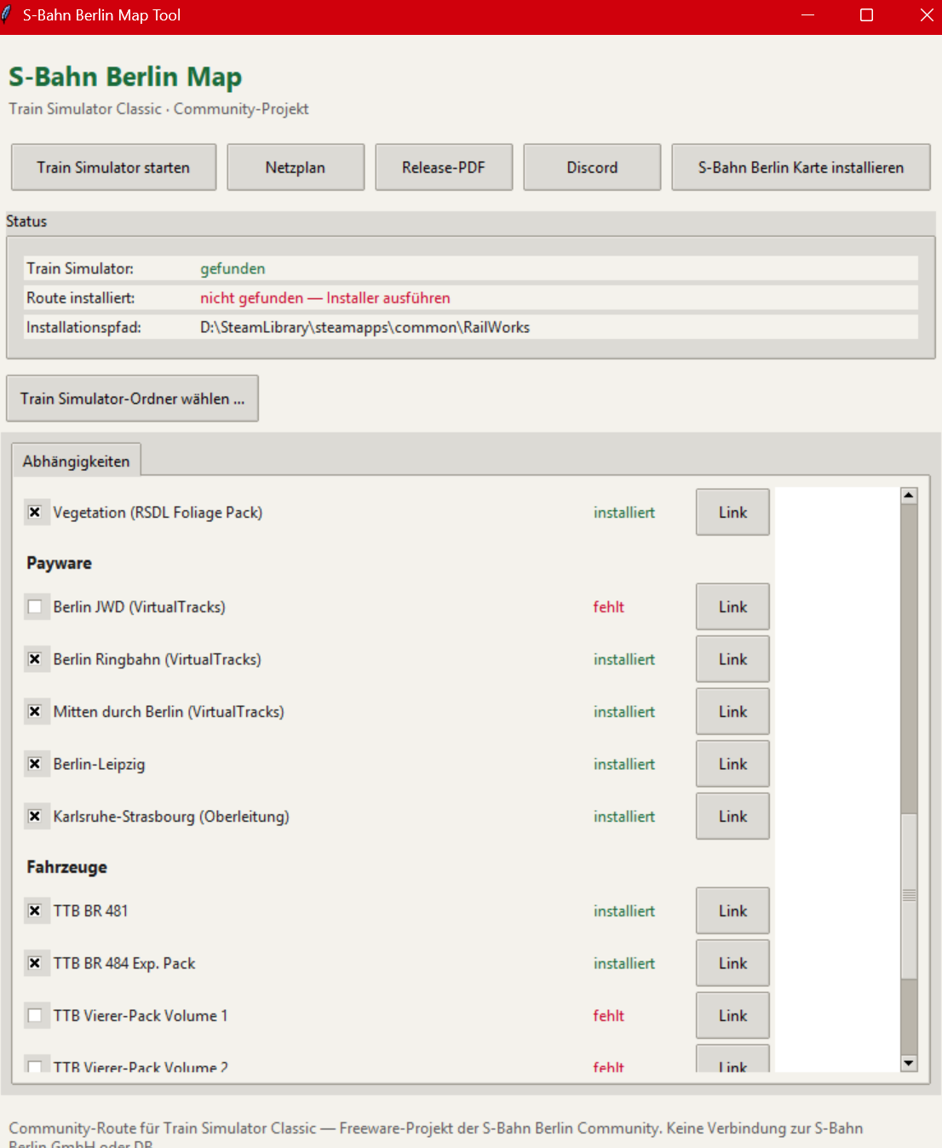Toggle Vegetation (RSDL Foliage Pack) checkbox
Viewport: 942px width, 1148px height.
[x=35, y=513]
